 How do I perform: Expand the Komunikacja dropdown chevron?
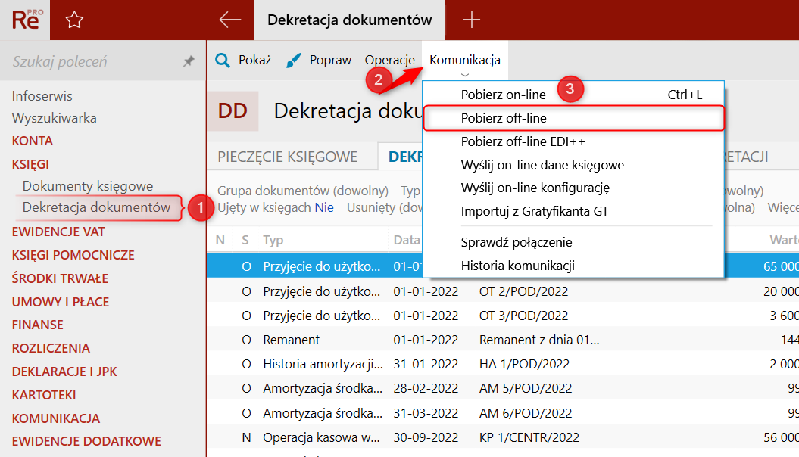click(x=465, y=74)
